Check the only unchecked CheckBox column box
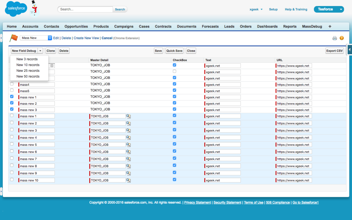 pyautogui.click(x=174, y=71)
